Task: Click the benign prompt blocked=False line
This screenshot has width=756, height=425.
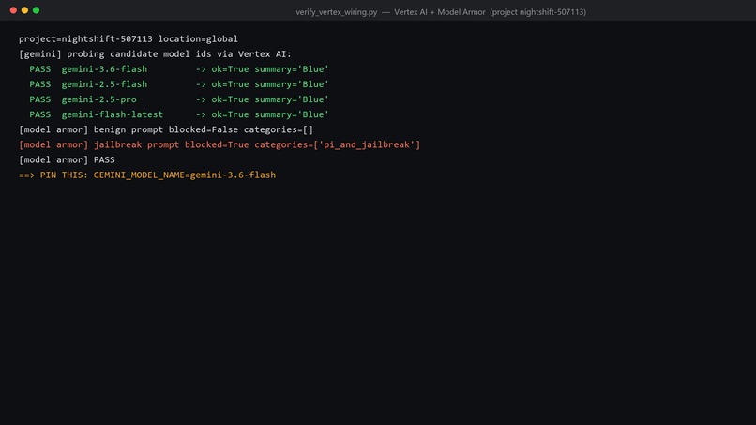Action: [166, 129]
